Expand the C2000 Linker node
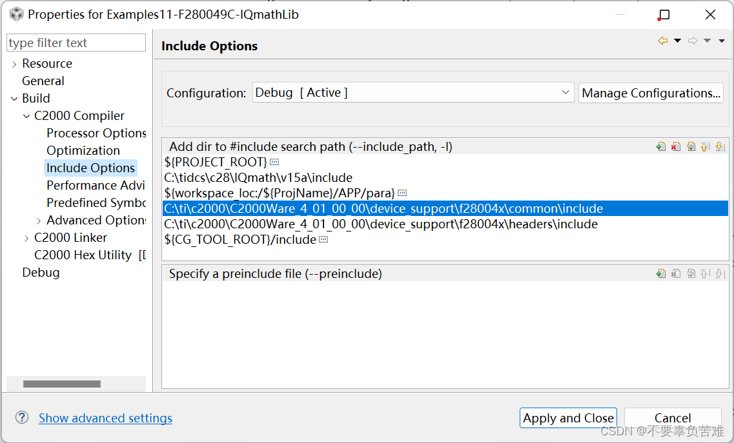The height and width of the screenshot is (443, 734). click(x=26, y=238)
